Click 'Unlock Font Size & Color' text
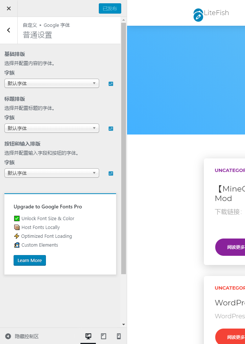Viewport: 245px width, 344px height. coord(48,219)
